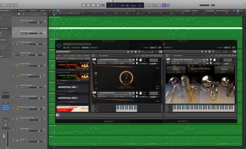Toggle the global Solo S button
The image size is (246, 149).
pyautogui.click(x=24, y=14)
